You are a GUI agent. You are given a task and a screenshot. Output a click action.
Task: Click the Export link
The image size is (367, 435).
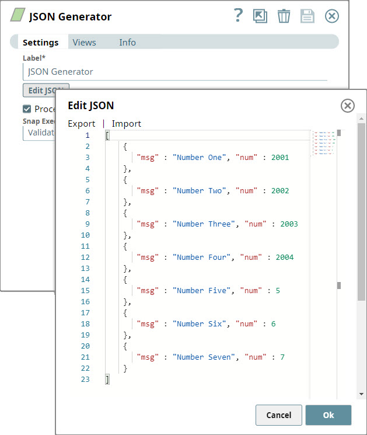(x=82, y=124)
